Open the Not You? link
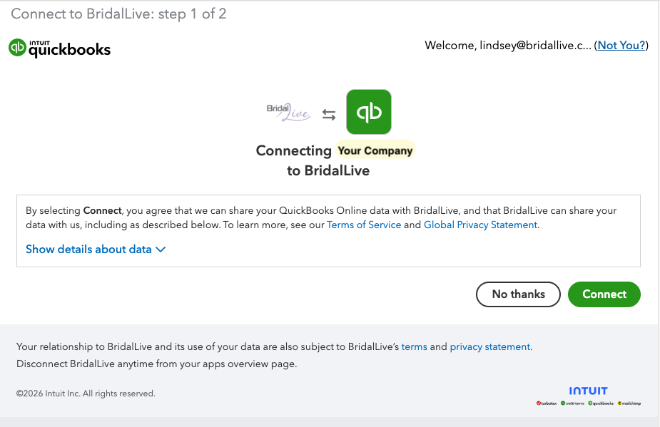 (621, 46)
